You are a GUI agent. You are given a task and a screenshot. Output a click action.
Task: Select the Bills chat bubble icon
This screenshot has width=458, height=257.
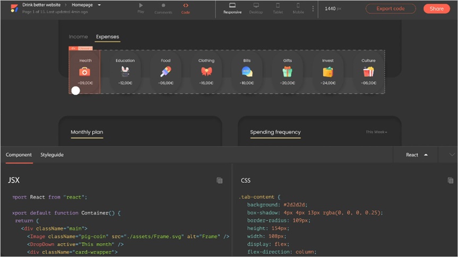point(247,72)
